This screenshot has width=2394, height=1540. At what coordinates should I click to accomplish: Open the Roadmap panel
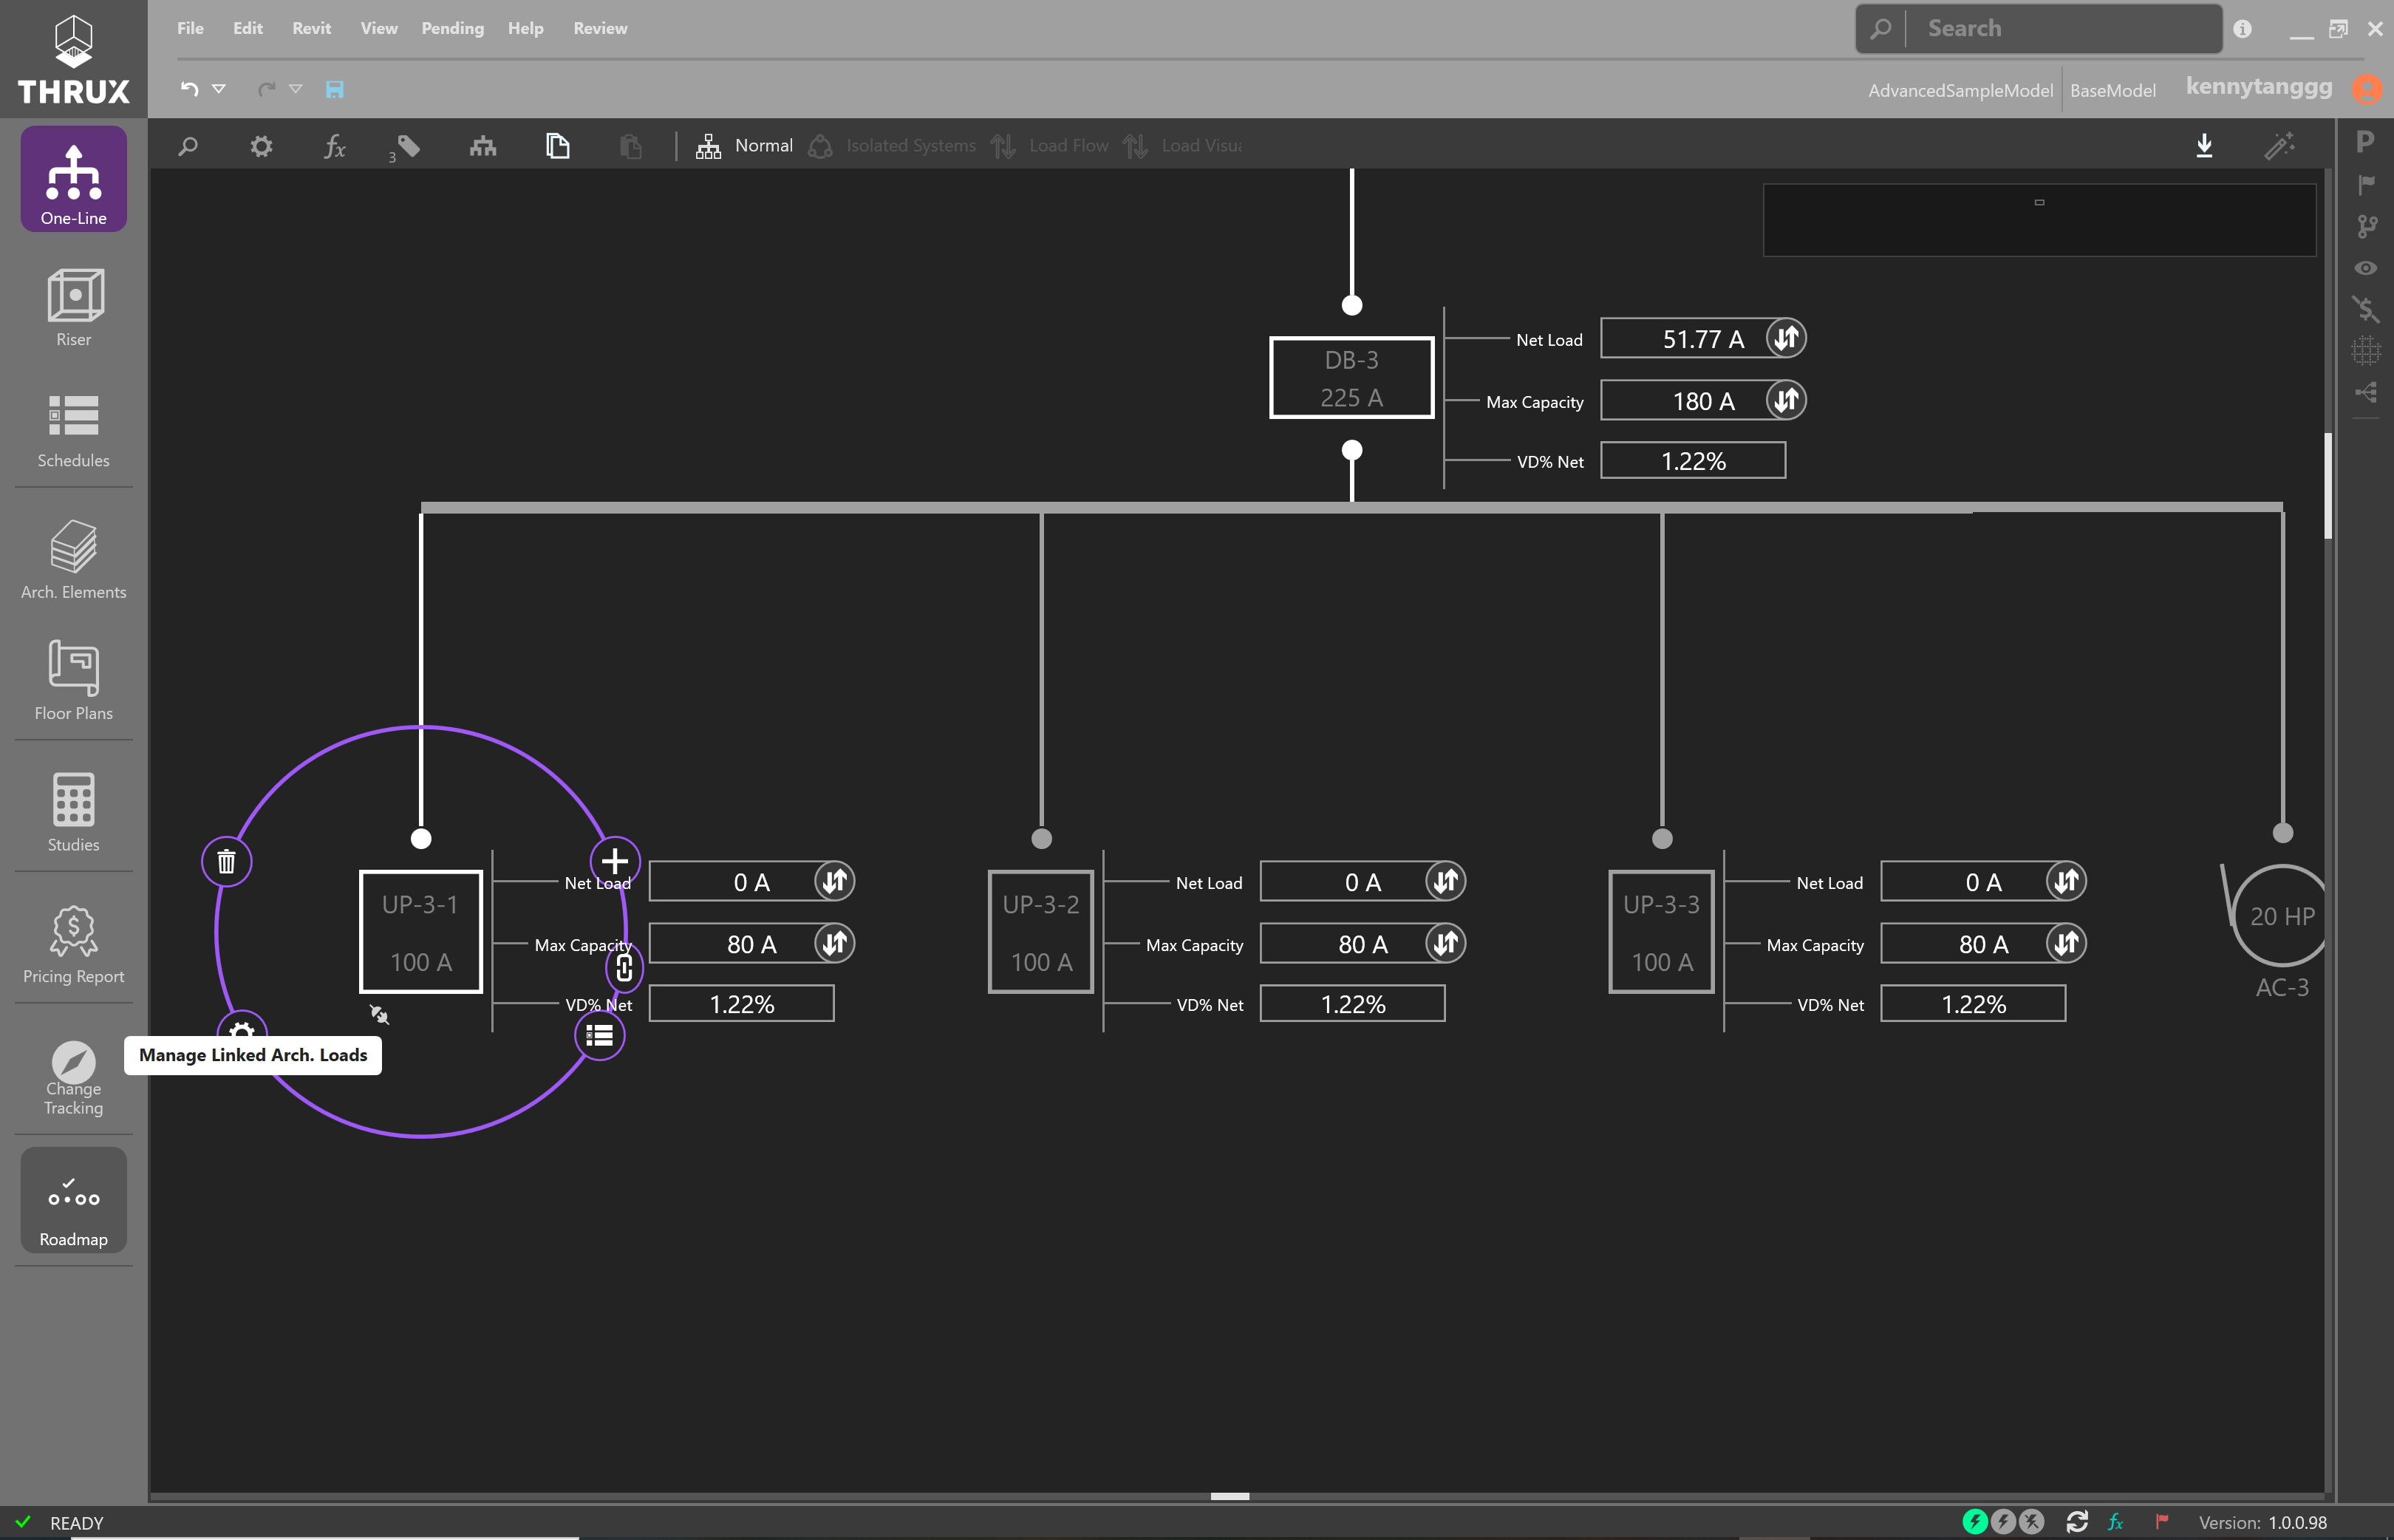coord(73,1200)
